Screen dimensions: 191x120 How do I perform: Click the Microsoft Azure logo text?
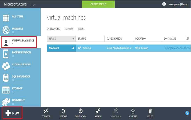(x=15, y=4)
